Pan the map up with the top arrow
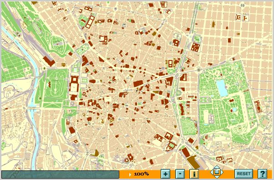Image resolution: width=274 pixels, height=180 pixels. click(217, 167)
